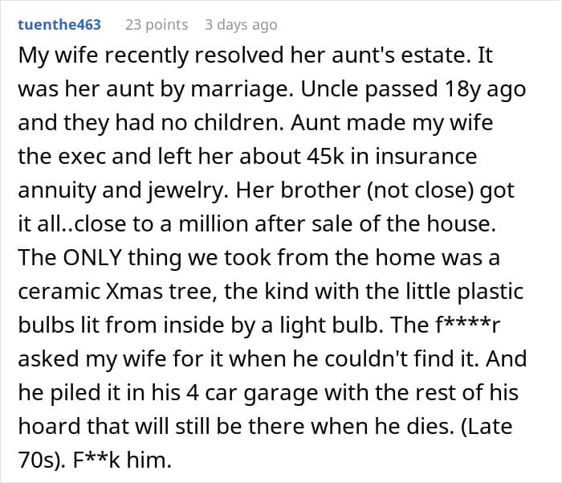
Task: Click the text Uncle passed 18y ago
Action: 413,88
